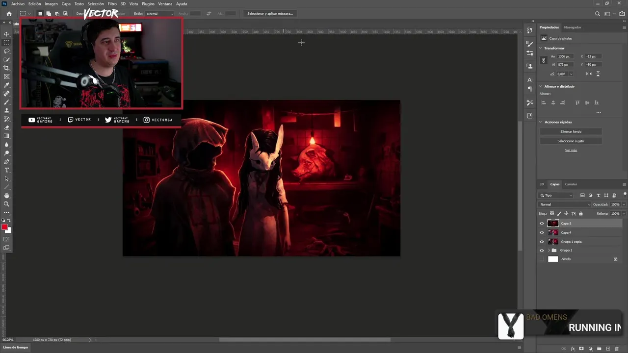
Task: Create a new layer
Action: pos(608,349)
